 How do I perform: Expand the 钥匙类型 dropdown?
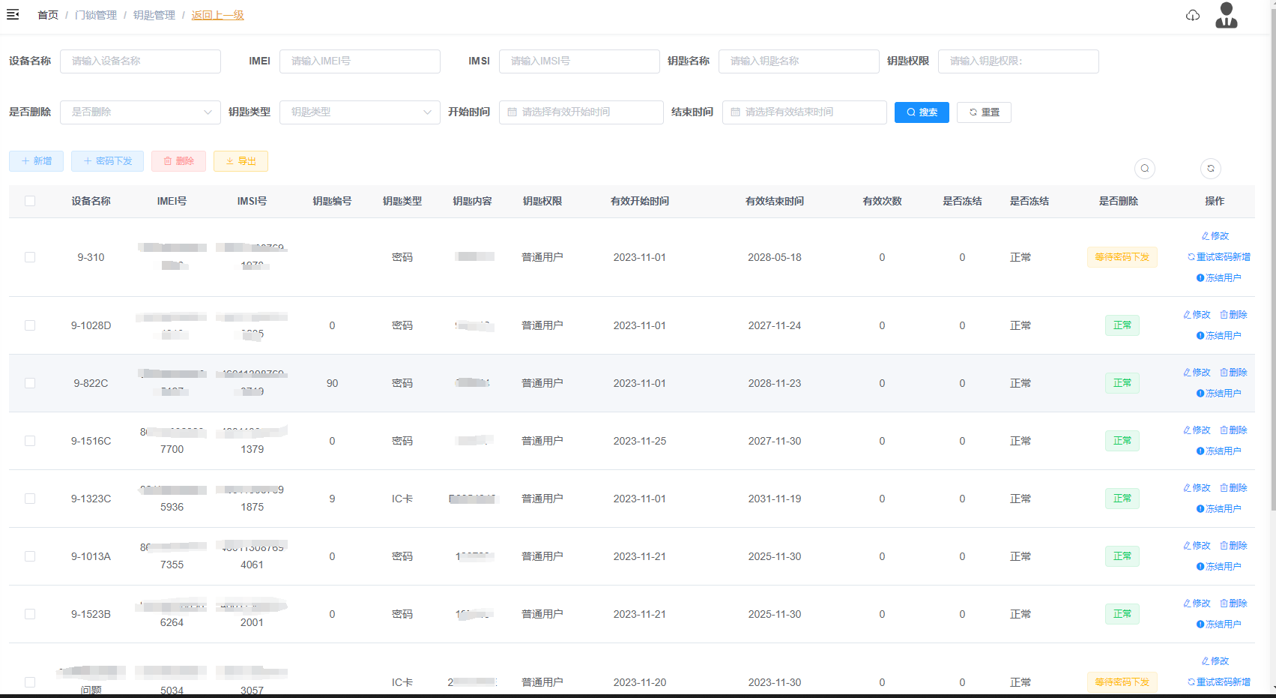click(360, 112)
